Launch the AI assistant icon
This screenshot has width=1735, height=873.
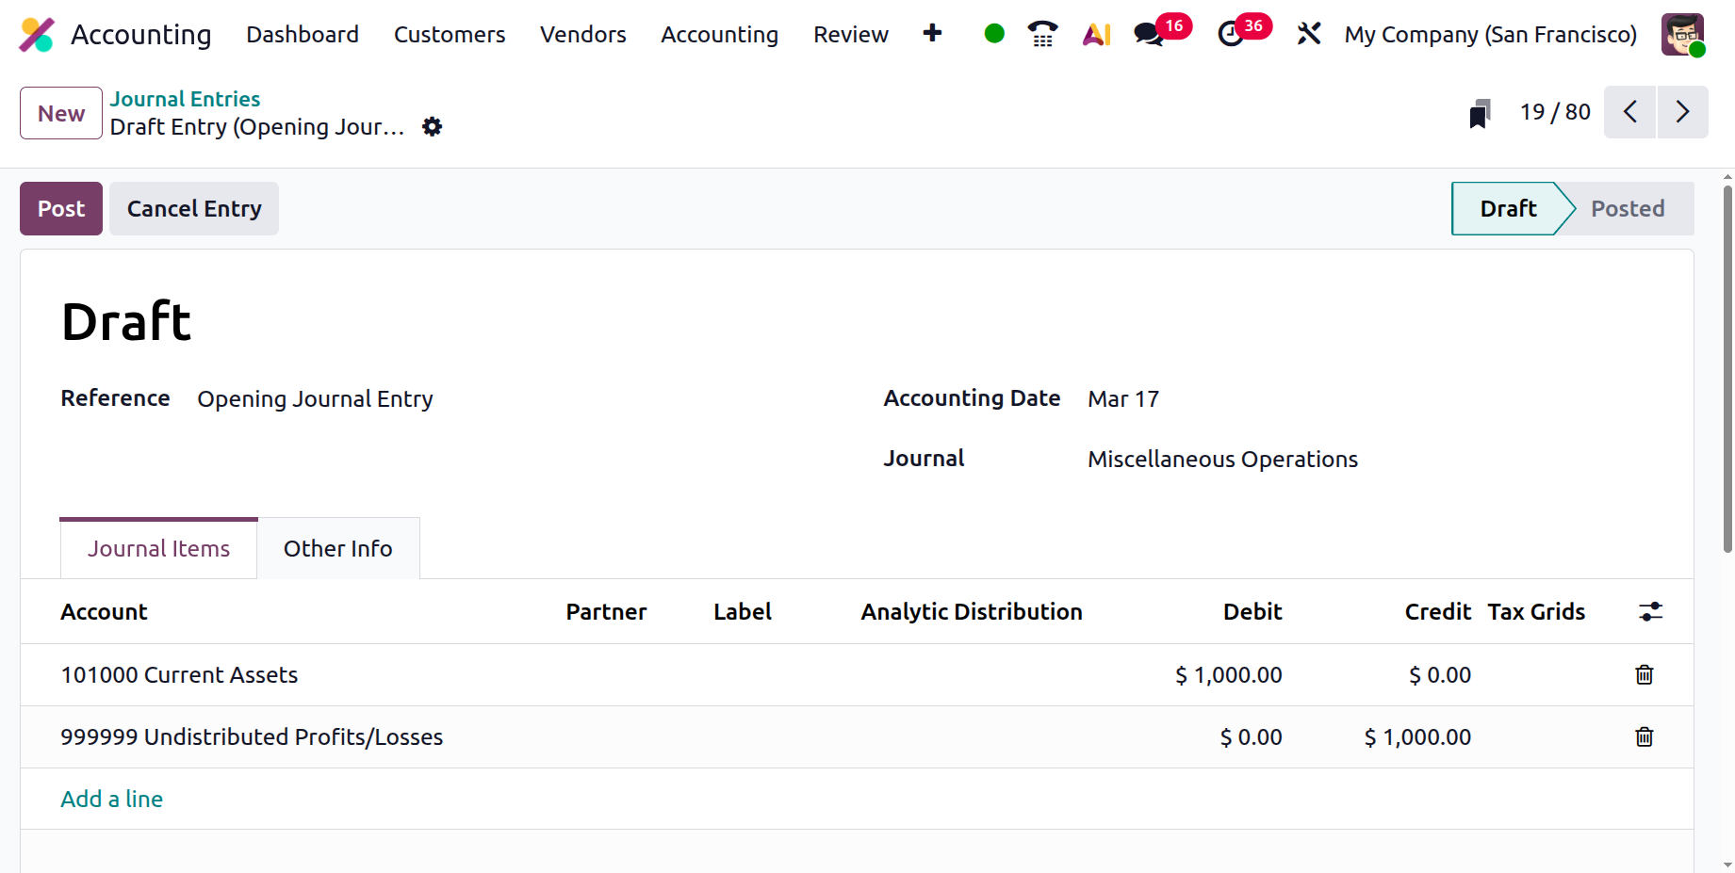point(1096,35)
